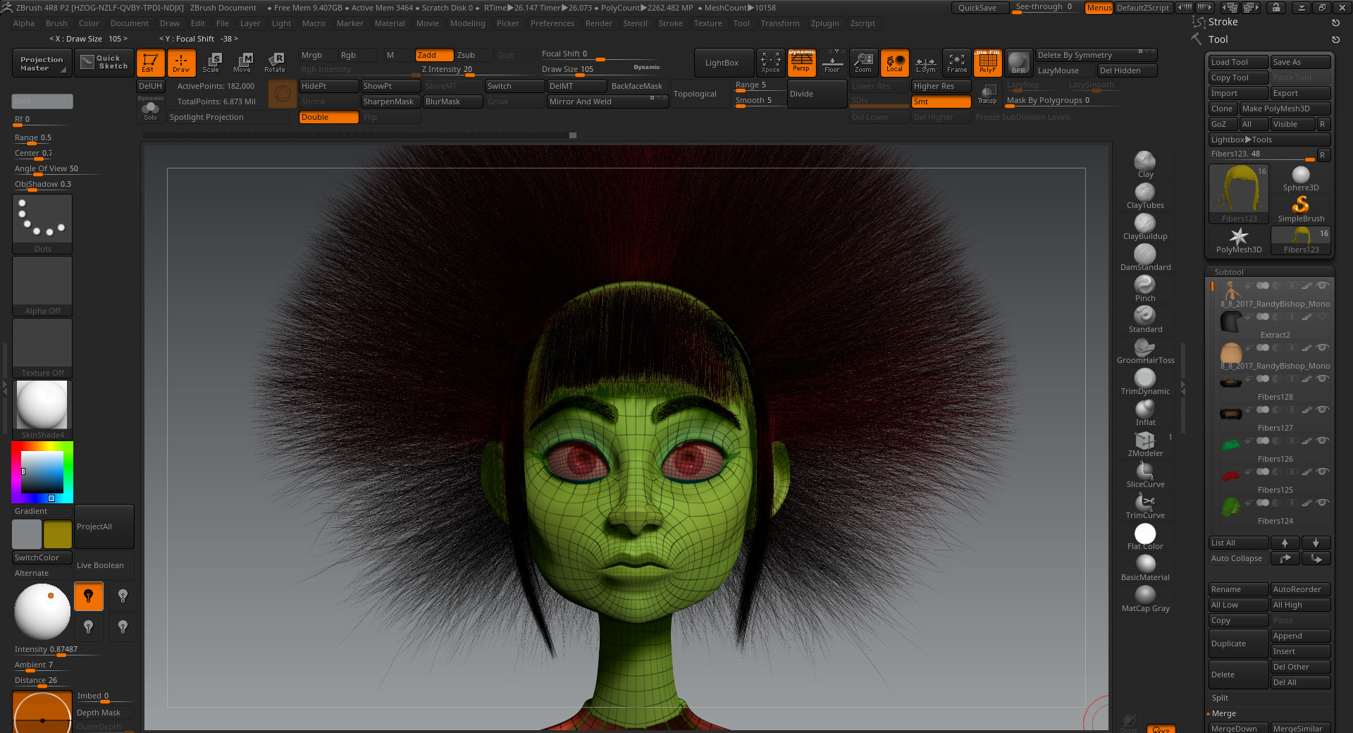
Task: Activate the Rotate tool icon
Action: click(275, 62)
